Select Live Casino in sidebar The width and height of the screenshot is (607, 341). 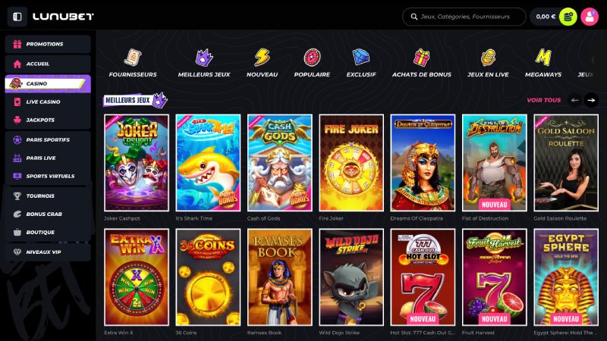(x=48, y=102)
